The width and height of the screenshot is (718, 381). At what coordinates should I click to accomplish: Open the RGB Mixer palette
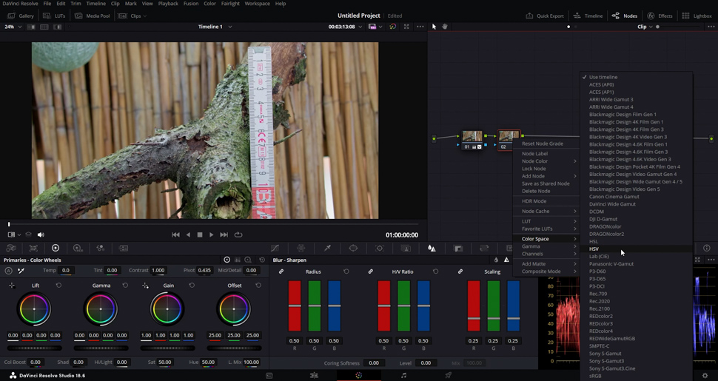(x=100, y=248)
